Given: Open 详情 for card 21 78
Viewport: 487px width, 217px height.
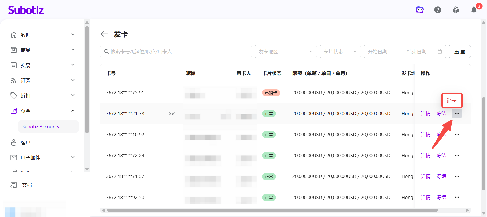Looking at the screenshot, I should coord(426,114).
